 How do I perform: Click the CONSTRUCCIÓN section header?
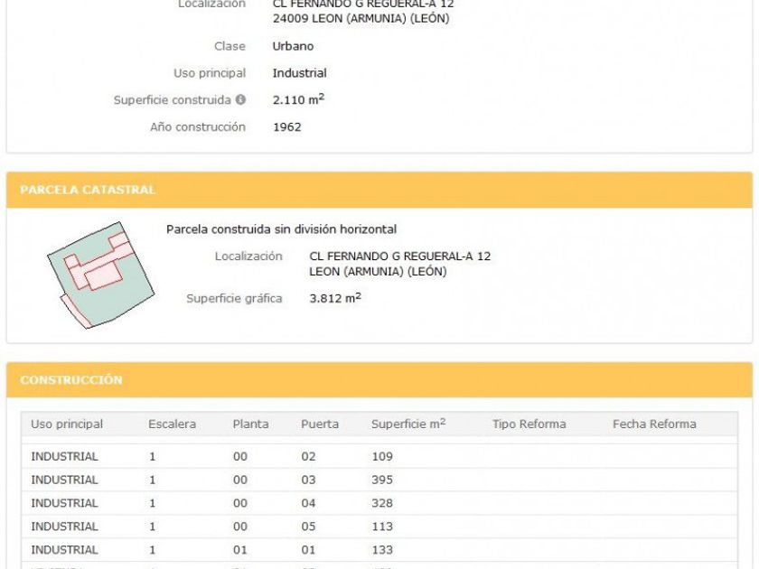pos(379,380)
